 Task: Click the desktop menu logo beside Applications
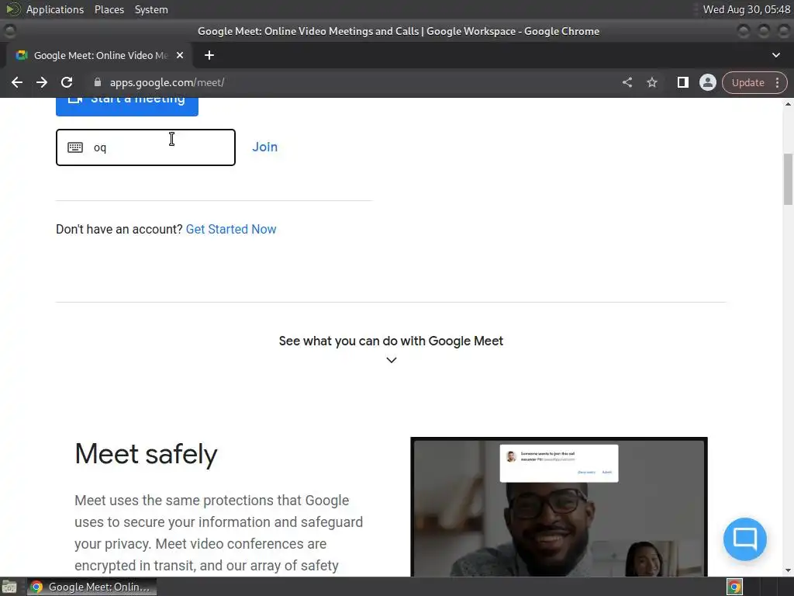coord(12,9)
